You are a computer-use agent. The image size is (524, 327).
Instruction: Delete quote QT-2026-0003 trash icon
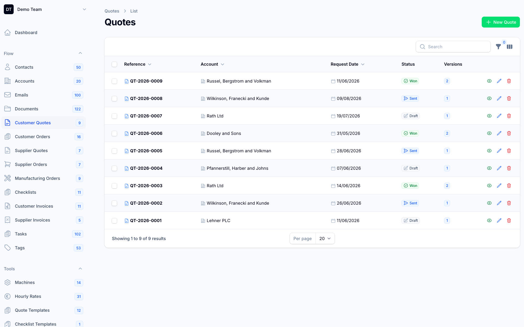[509, 186]
